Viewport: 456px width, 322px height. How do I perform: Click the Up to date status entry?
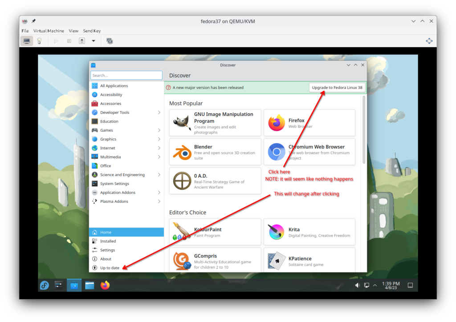tap(126, 268)
